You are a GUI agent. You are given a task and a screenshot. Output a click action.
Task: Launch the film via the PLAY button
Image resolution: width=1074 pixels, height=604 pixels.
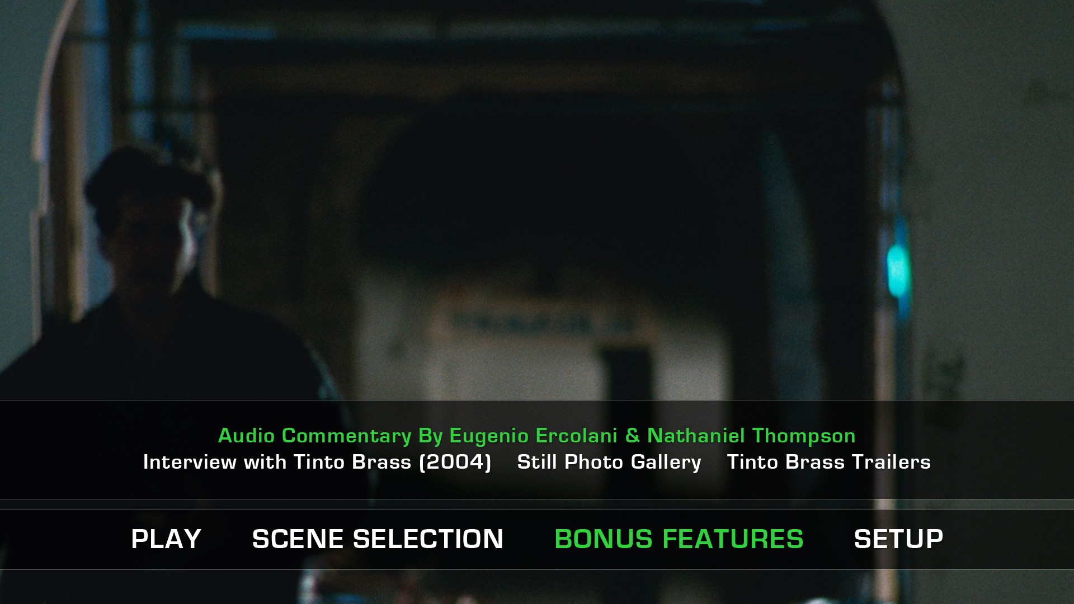pyautogui.click(x=166, y=539)
